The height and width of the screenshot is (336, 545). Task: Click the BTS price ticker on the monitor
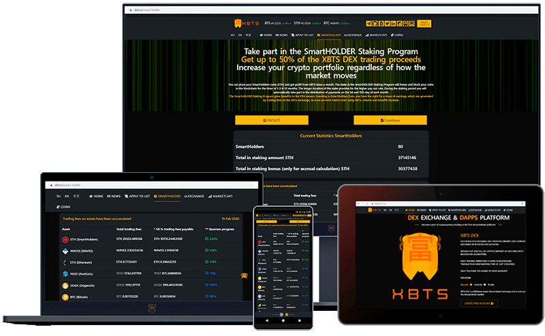tap(278, 23)
